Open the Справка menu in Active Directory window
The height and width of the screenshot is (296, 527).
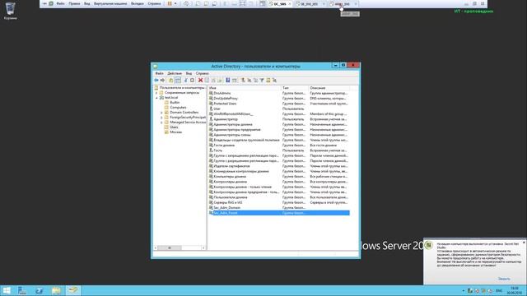point(202,73)
